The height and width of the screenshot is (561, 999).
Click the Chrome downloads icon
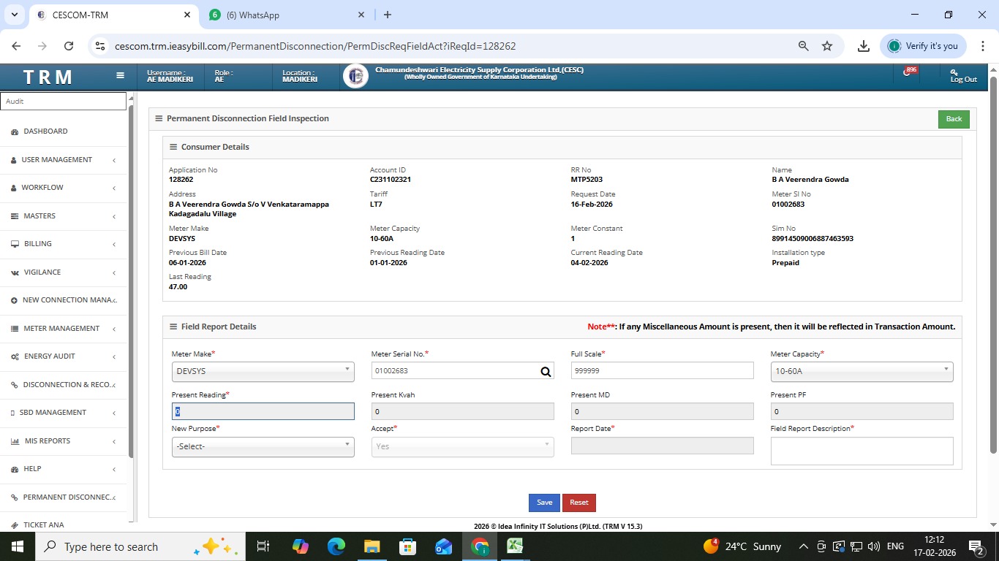pos(863,46)
